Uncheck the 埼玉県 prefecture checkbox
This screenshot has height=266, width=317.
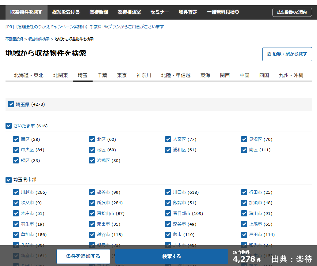(x=11, y=104)
